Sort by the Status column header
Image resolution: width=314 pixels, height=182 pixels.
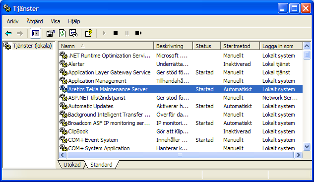207,46
